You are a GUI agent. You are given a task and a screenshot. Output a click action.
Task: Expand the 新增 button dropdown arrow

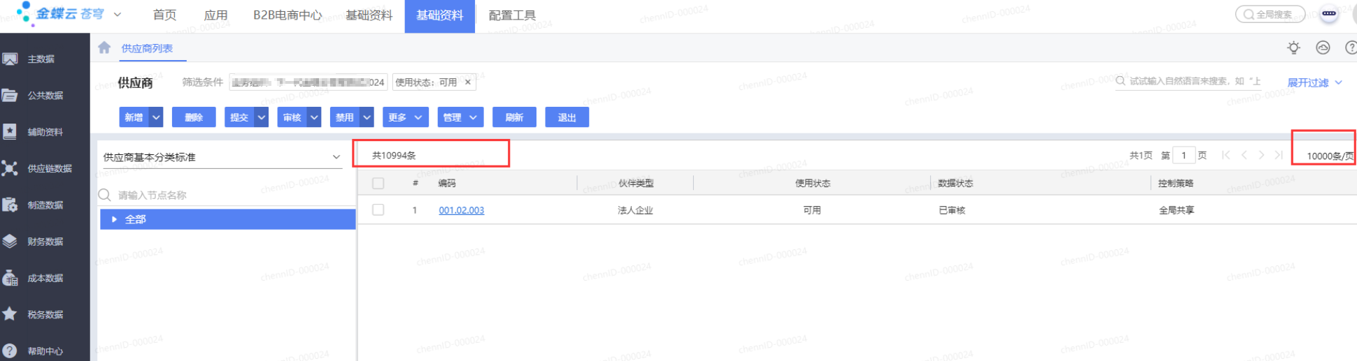point(157,117)
